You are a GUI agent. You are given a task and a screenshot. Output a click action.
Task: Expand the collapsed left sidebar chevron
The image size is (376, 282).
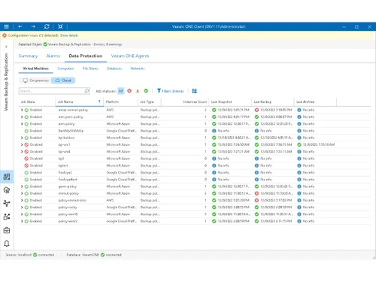7,47
